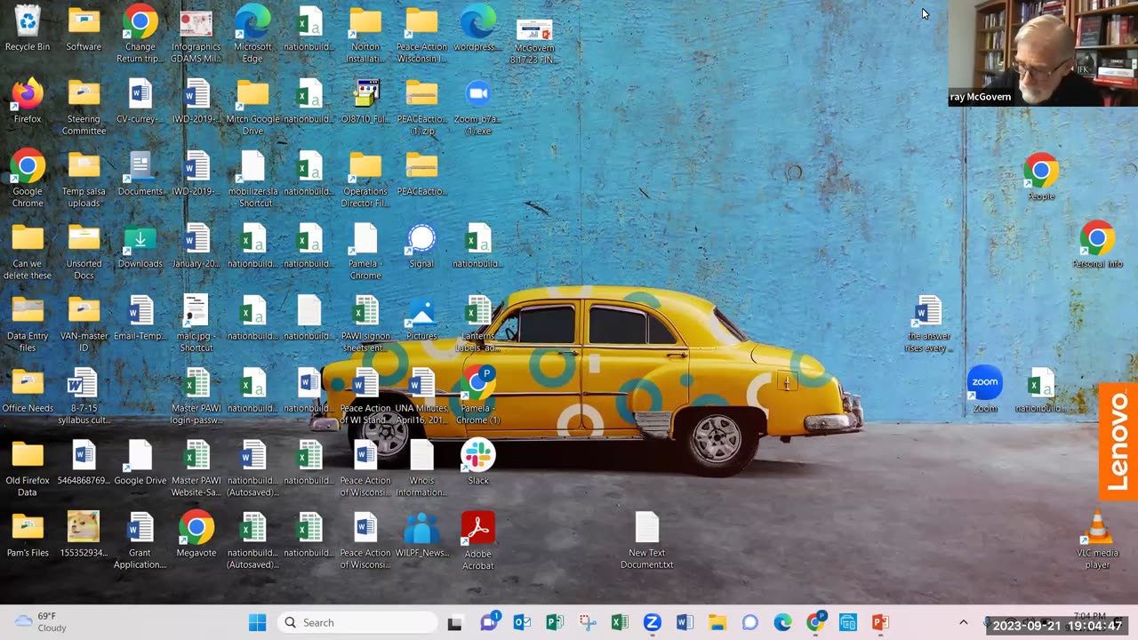Select the Lanterns Labels spreadsheet

pyautogui.click(x=478, y=323)
